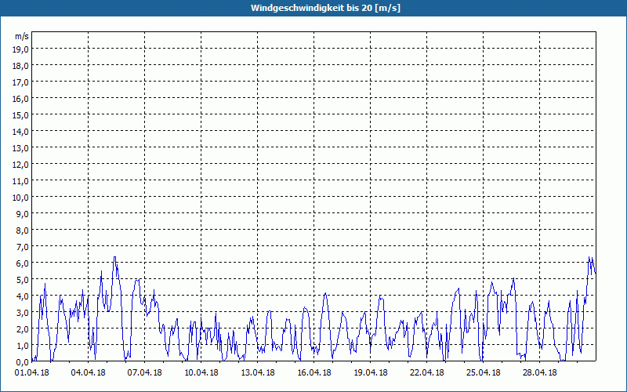The width and height of the screenshot is (627, 392).
Task: Click the 17,0 y-axis label
Action: tap(20, 82)
